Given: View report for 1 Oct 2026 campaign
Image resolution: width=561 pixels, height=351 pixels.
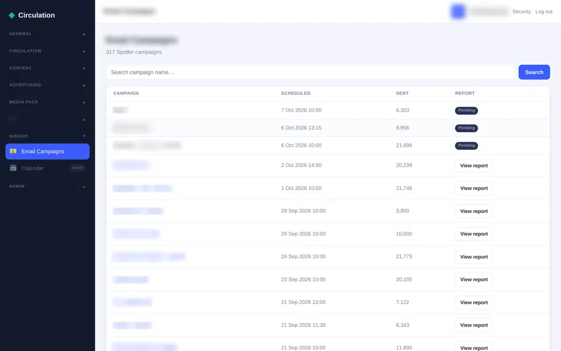Looking at the screenshot, I should tap(474, 188).
